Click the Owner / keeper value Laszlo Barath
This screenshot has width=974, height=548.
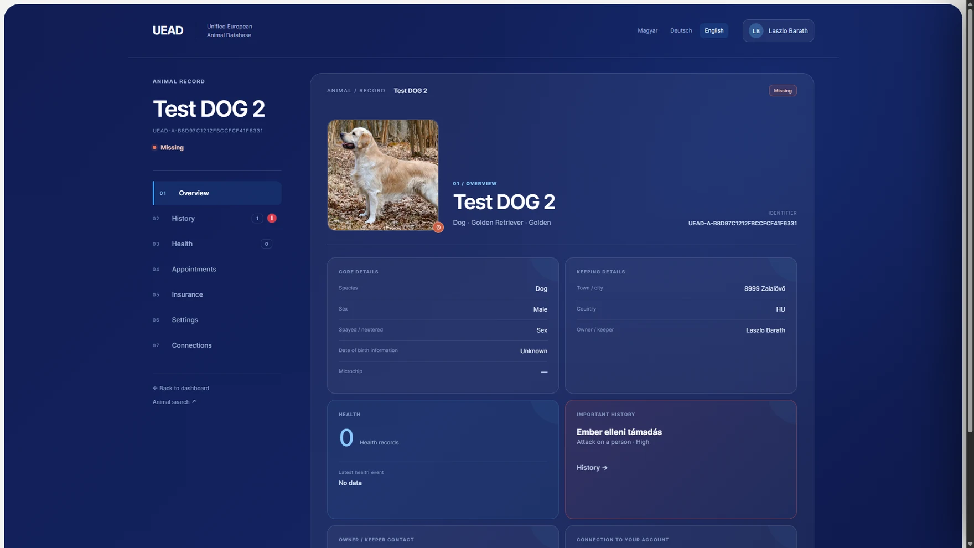click(765, 330)
